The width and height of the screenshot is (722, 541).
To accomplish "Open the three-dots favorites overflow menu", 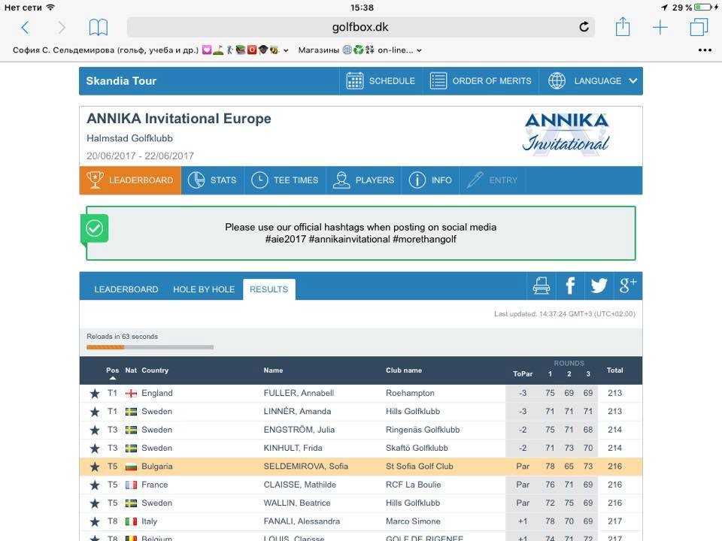I will 705,50.
